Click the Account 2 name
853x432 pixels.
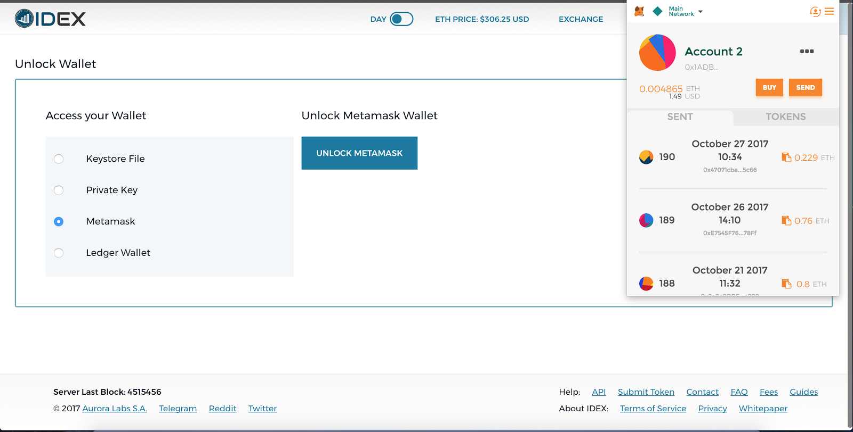point(713,52)
